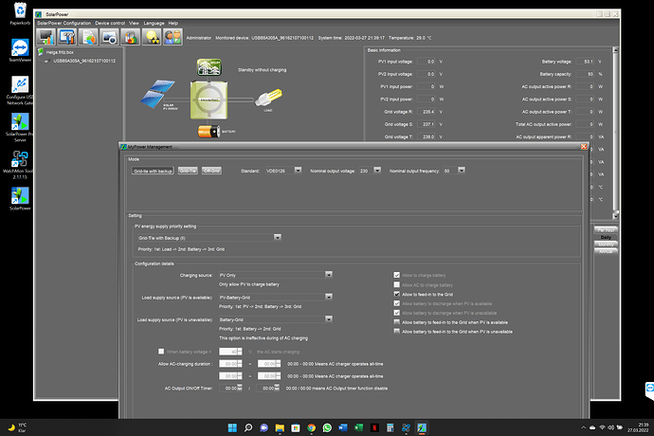Enable battery feed-in to Grid when PV available

pos(396,322)
